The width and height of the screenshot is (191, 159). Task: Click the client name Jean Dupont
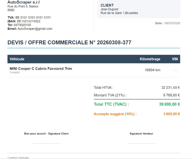(109, 9)
